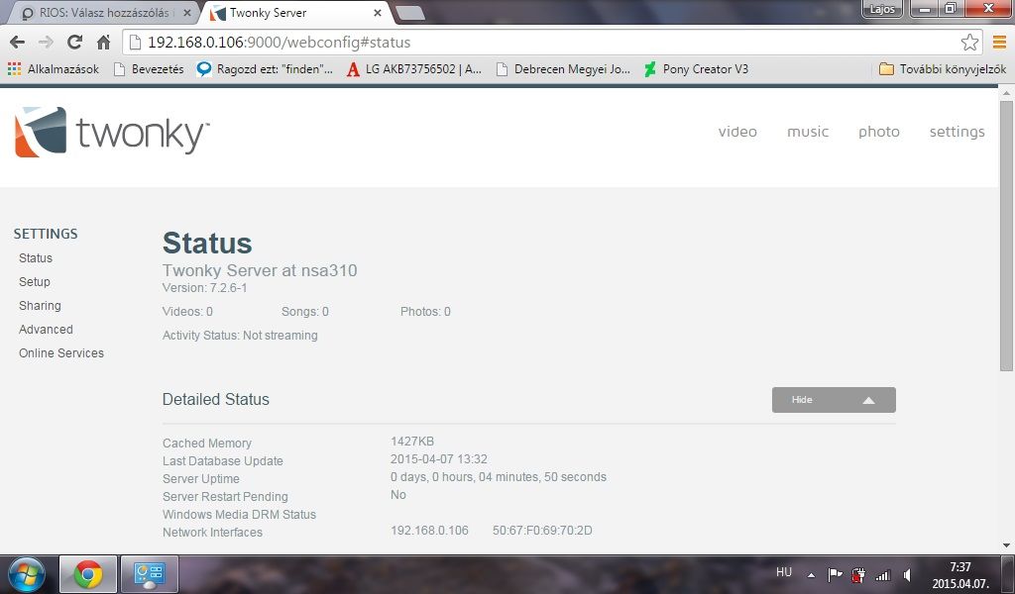
Task: Click Activity Status: Not streaming
Action: pos(240,336)
